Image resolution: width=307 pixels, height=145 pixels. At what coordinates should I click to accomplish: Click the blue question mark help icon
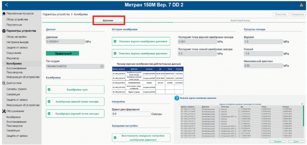tap(177, 98)
